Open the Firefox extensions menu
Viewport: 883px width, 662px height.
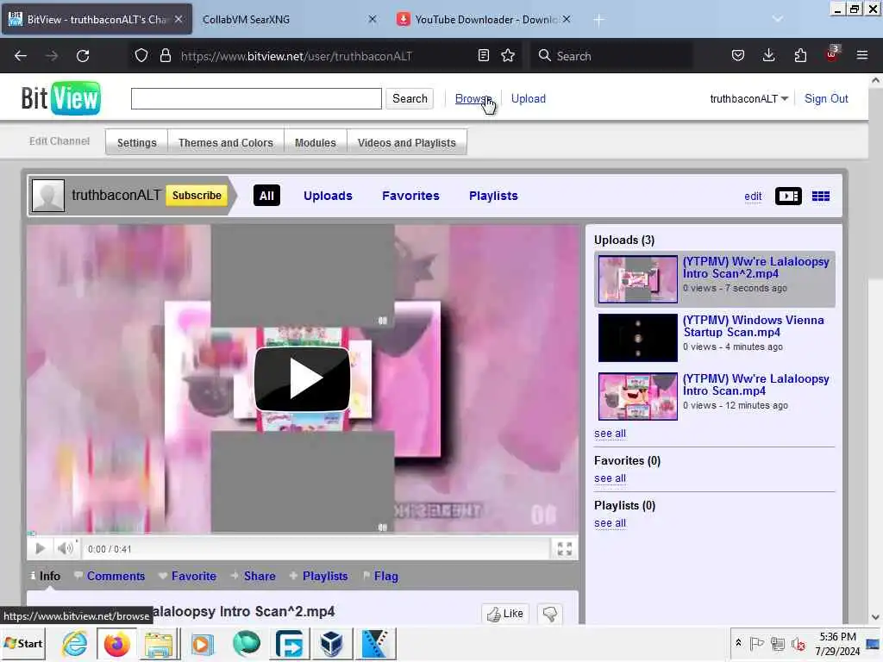[800, 55]
